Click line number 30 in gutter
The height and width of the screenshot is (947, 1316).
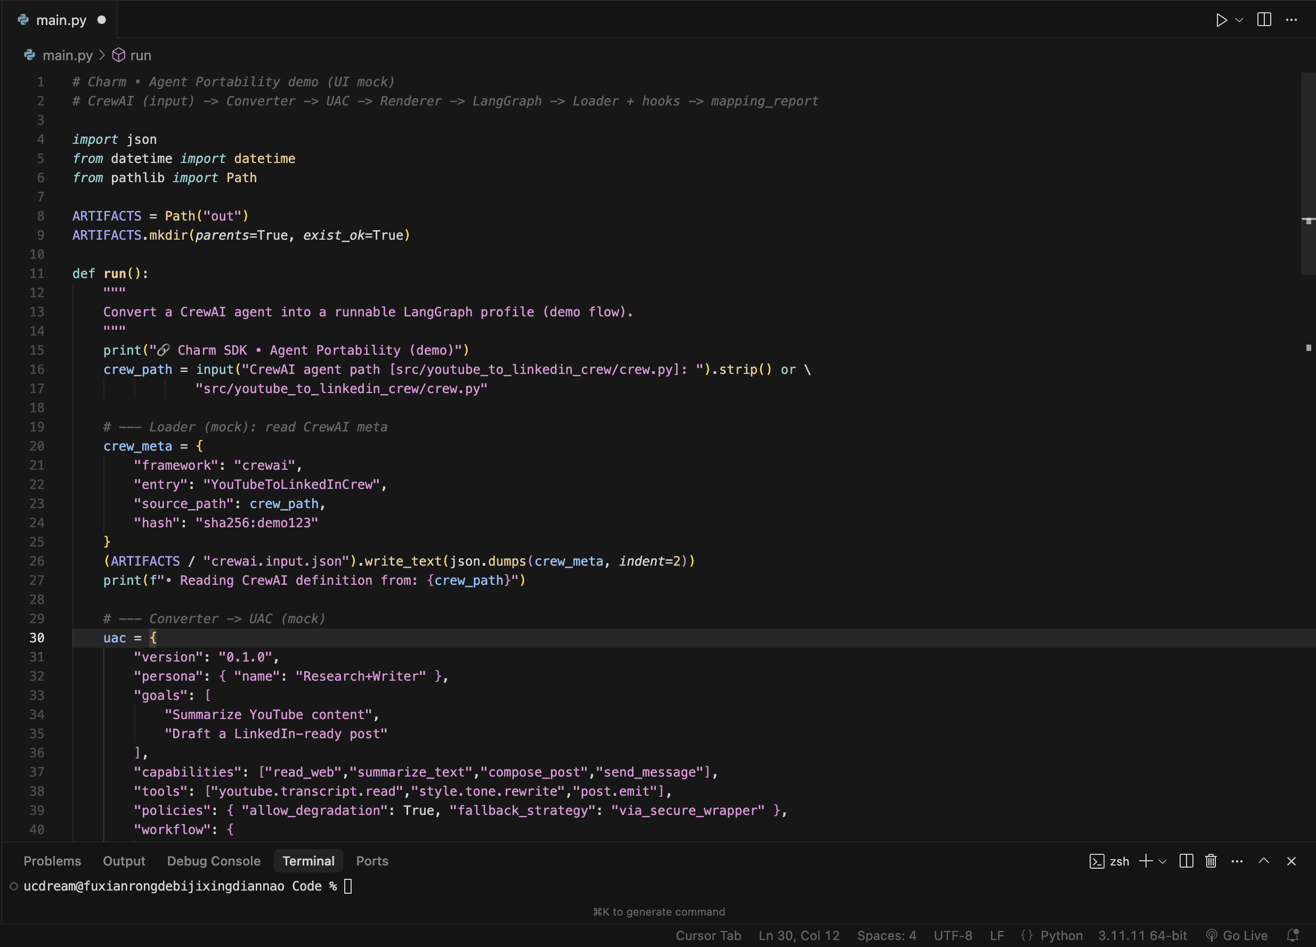tap(37, 638)
